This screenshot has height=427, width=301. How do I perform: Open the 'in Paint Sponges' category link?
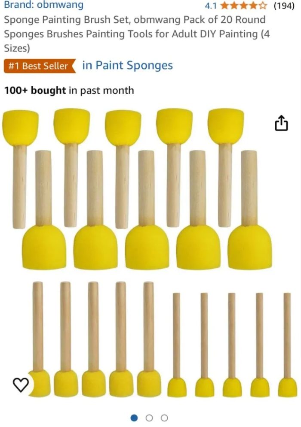pyautogui.click(x=127, y=66)
